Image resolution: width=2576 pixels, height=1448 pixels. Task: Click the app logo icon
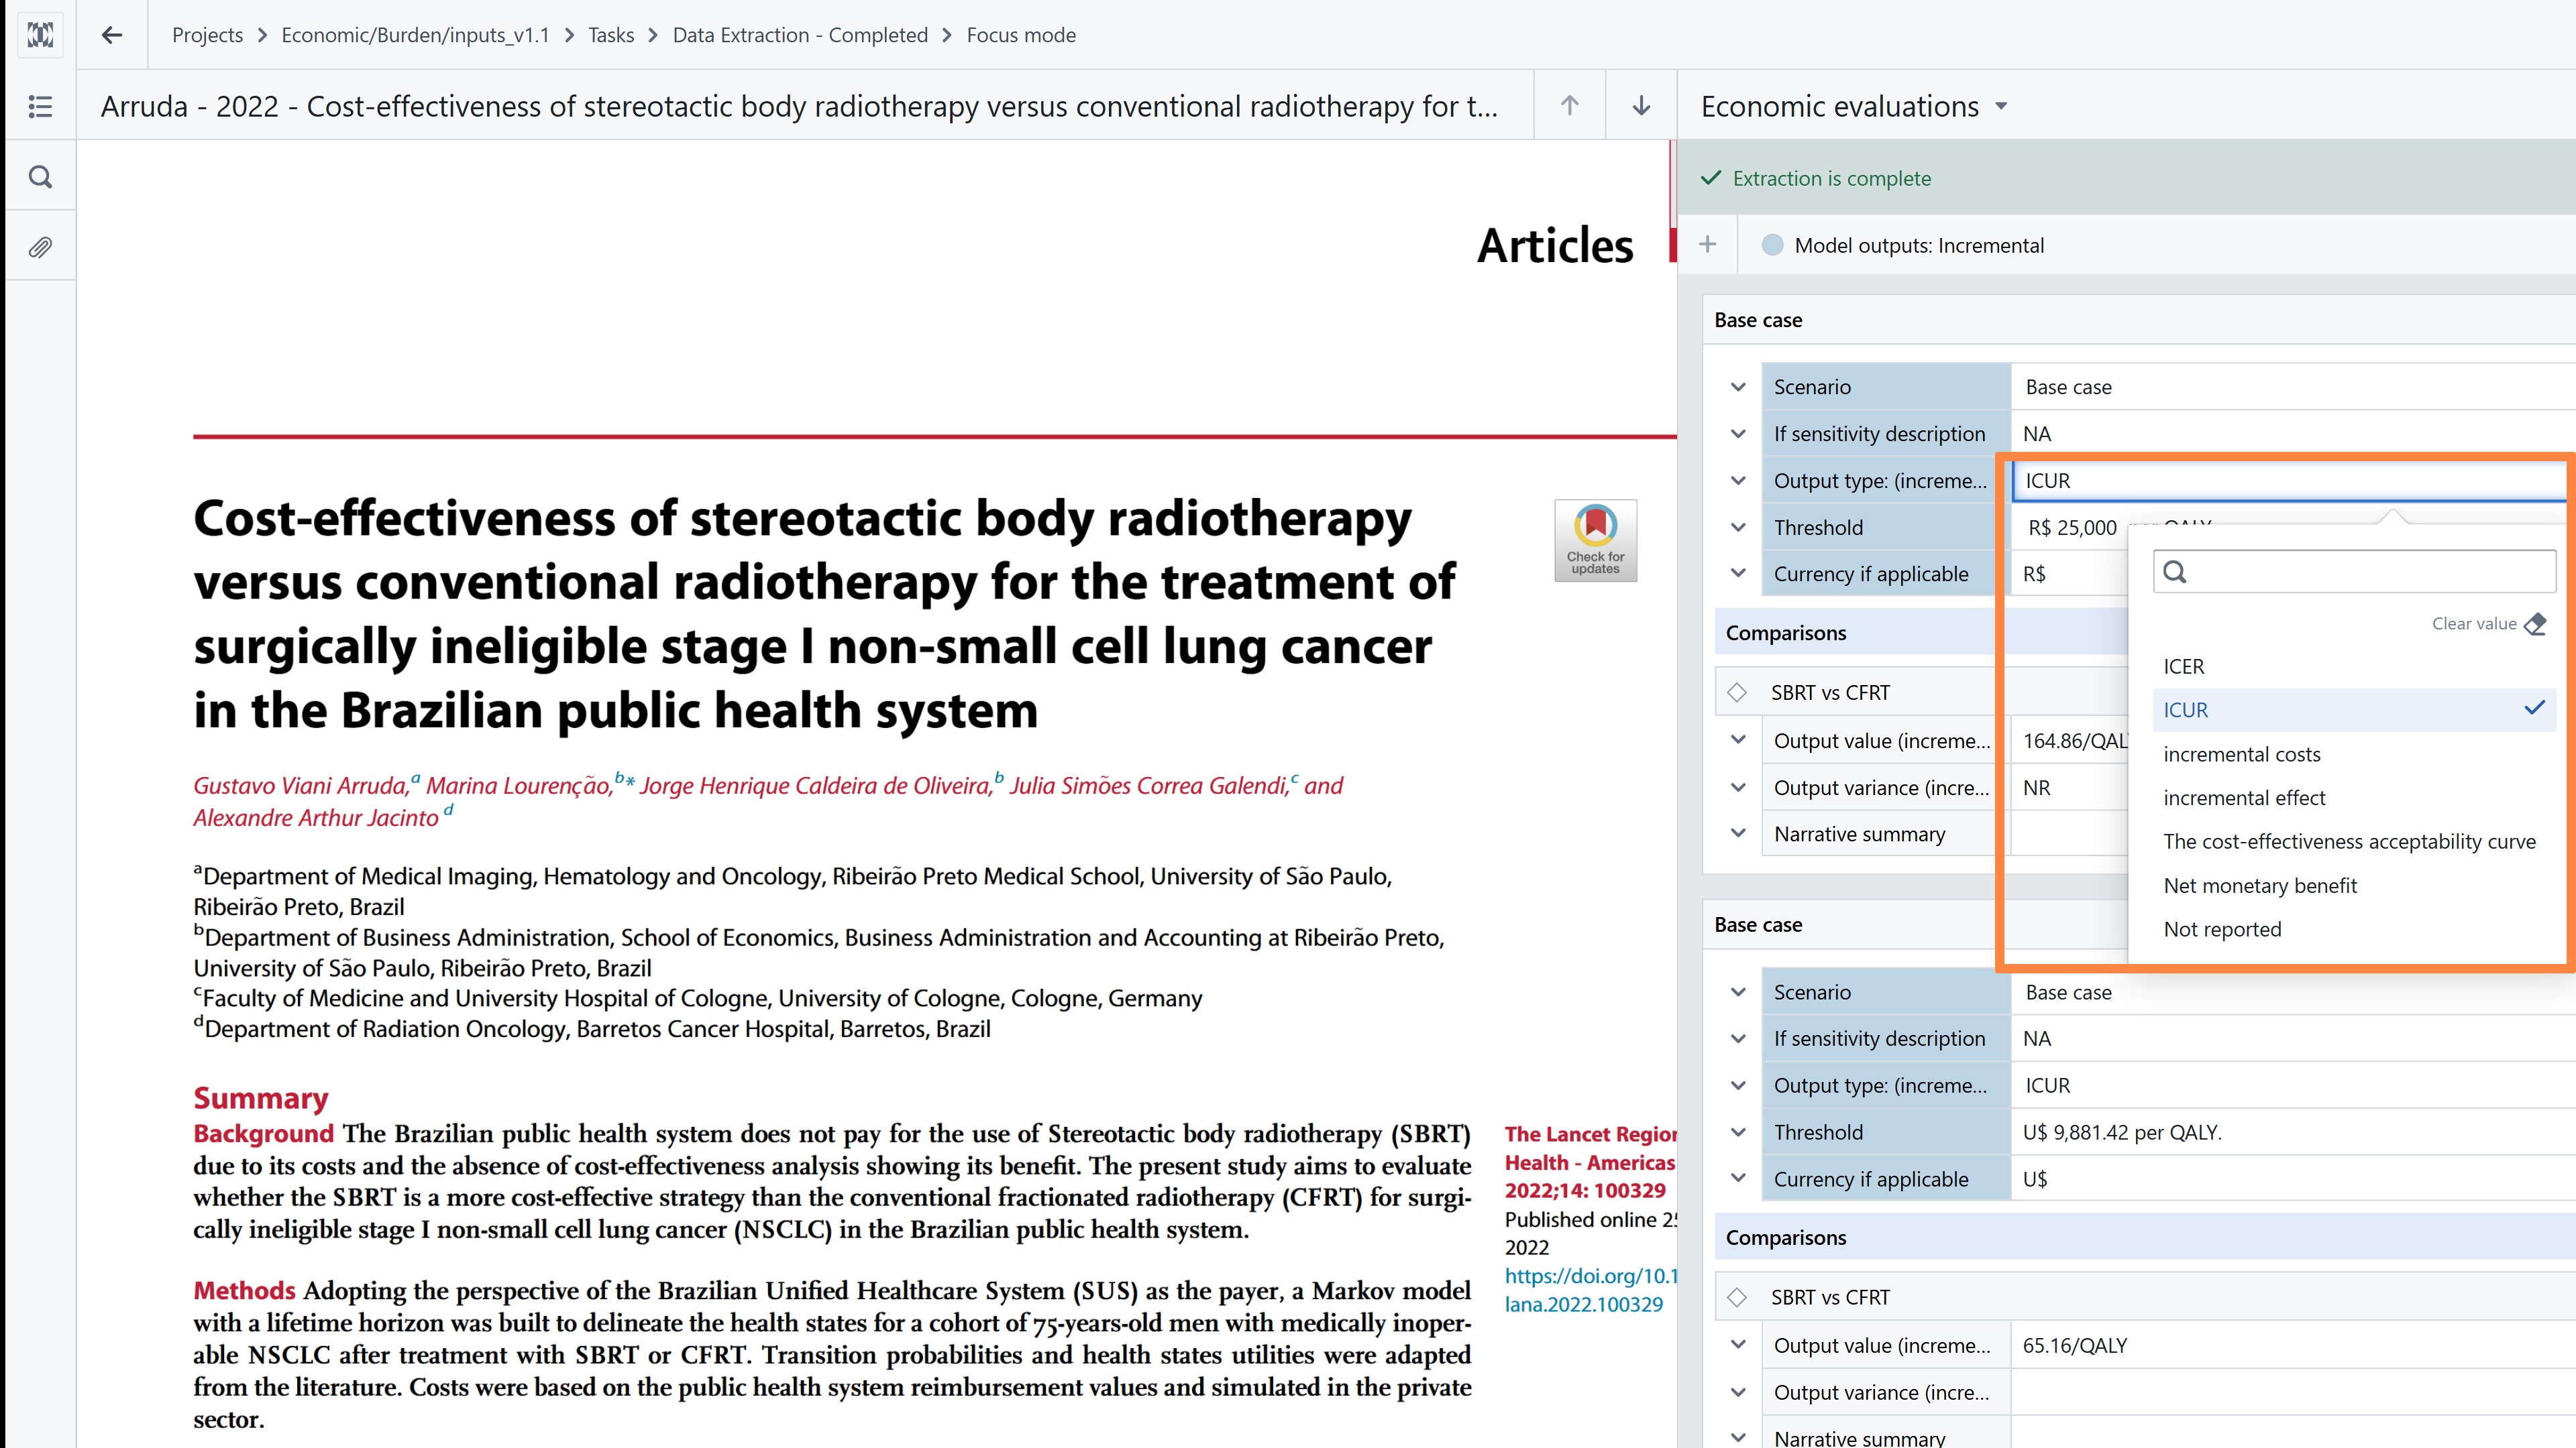(x=40, y=35)
